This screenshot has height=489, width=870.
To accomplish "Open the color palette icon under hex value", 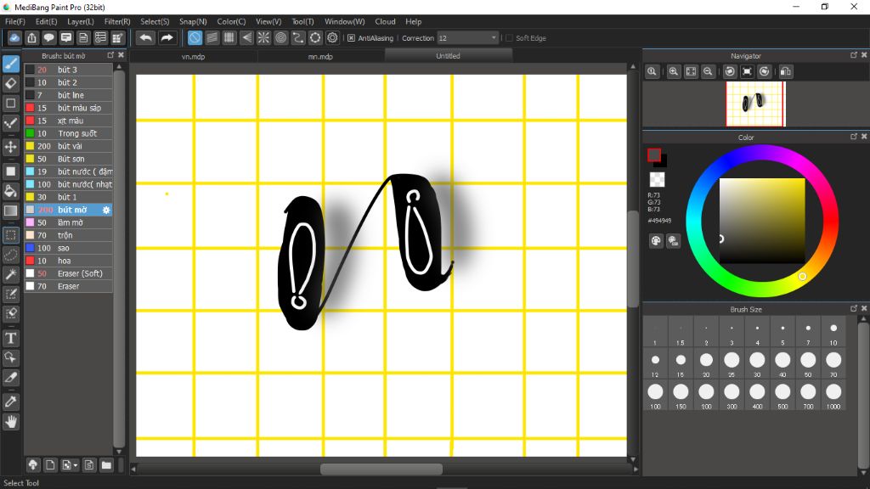I will 656,240.
